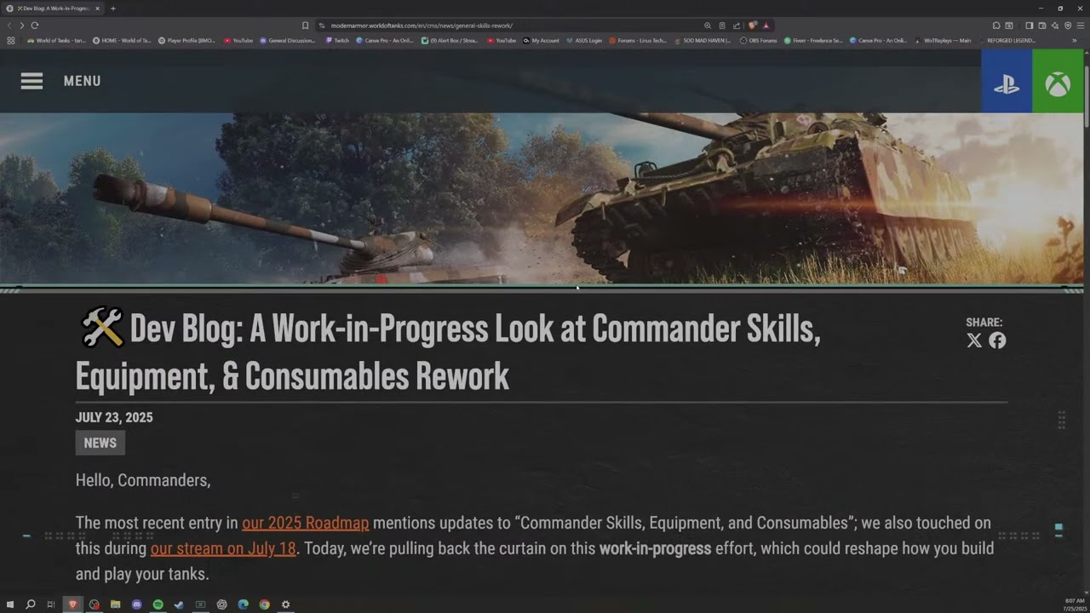
Task: Click the Dev Blog article headline
Action: (x=448, y=352)
